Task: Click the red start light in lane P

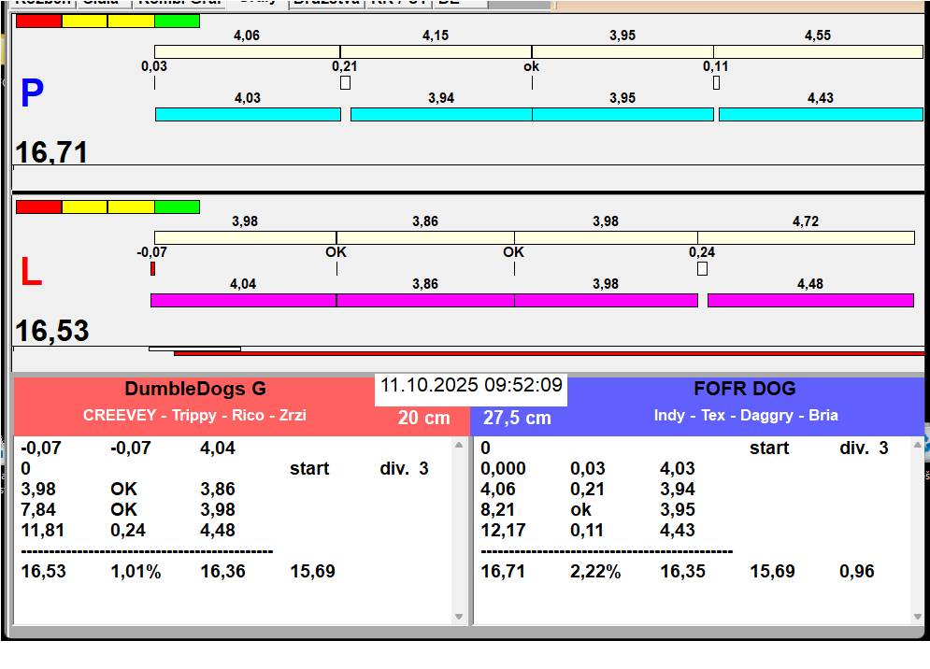Action: [38, 21]
